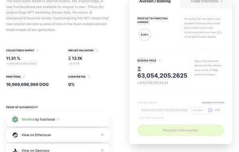
Task: Click the green verified shield icon
Action: (x=15, y=119)
